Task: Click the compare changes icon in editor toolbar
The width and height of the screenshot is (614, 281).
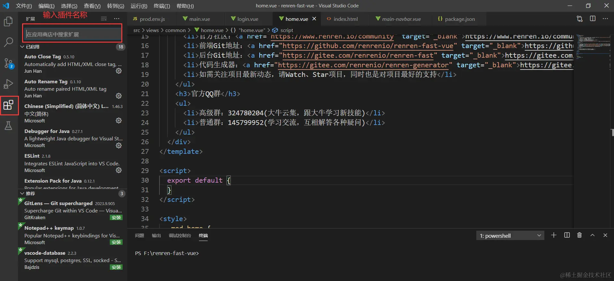Action: [x=580, y=19]
